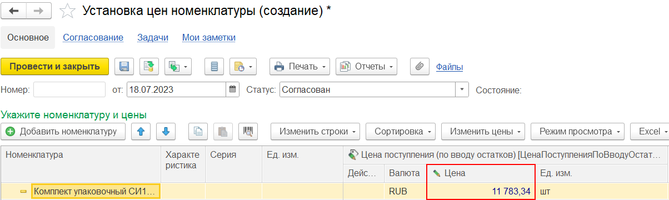The width and height of the screenshot is (669, 200).
Task: Select the RUB currency cell
Action: click(x=405, y=192)
